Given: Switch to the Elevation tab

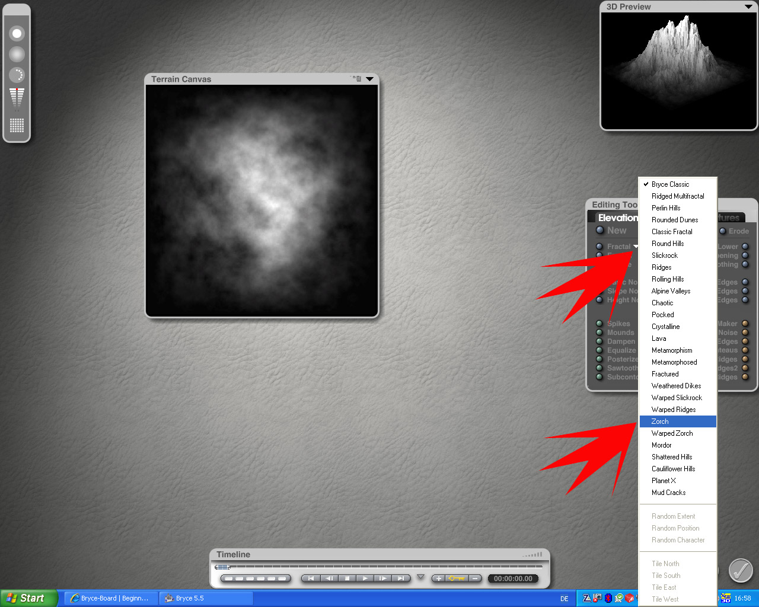Looking at the screenshot, I should click(x=617, y=218).
